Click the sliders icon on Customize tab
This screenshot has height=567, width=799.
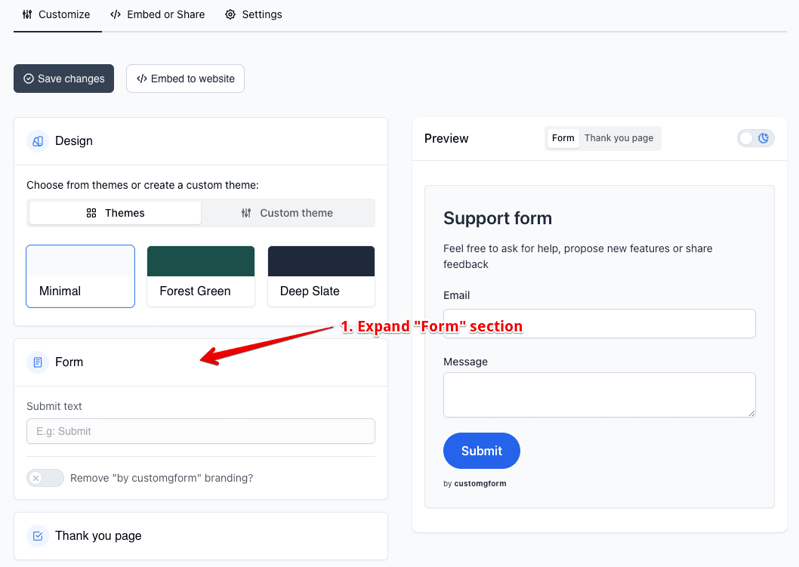(27, 14)
